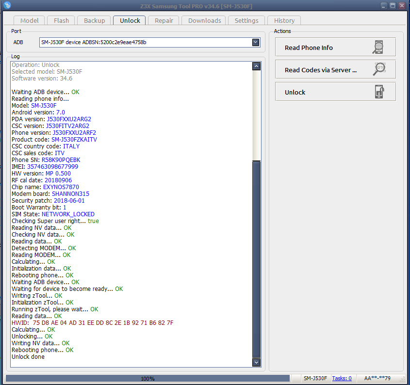Image resolution: width=410 pixels, height=385 pixels.
Task: Click the Phone SN R58K90PQEBK value
Action: 61,160
